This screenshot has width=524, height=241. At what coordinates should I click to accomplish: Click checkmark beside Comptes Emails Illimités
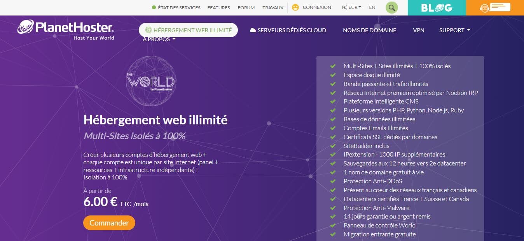pos(333,128)
